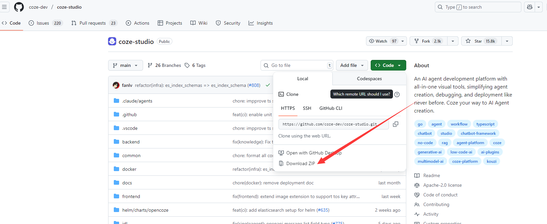
Task: Toggle the green Code dropdown button
Action: 388,65
